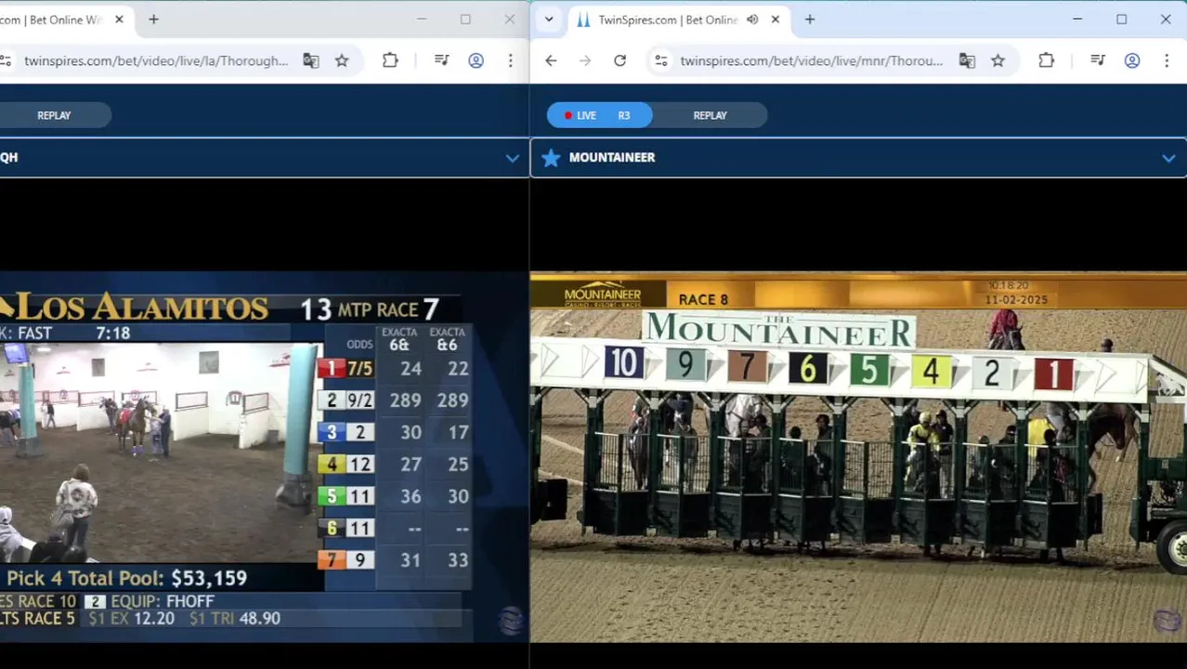Image resolution: width=1187 pixels, height=669 pixels.
Task: Click the Mountaineer live race video
Action: click(858, 456)
